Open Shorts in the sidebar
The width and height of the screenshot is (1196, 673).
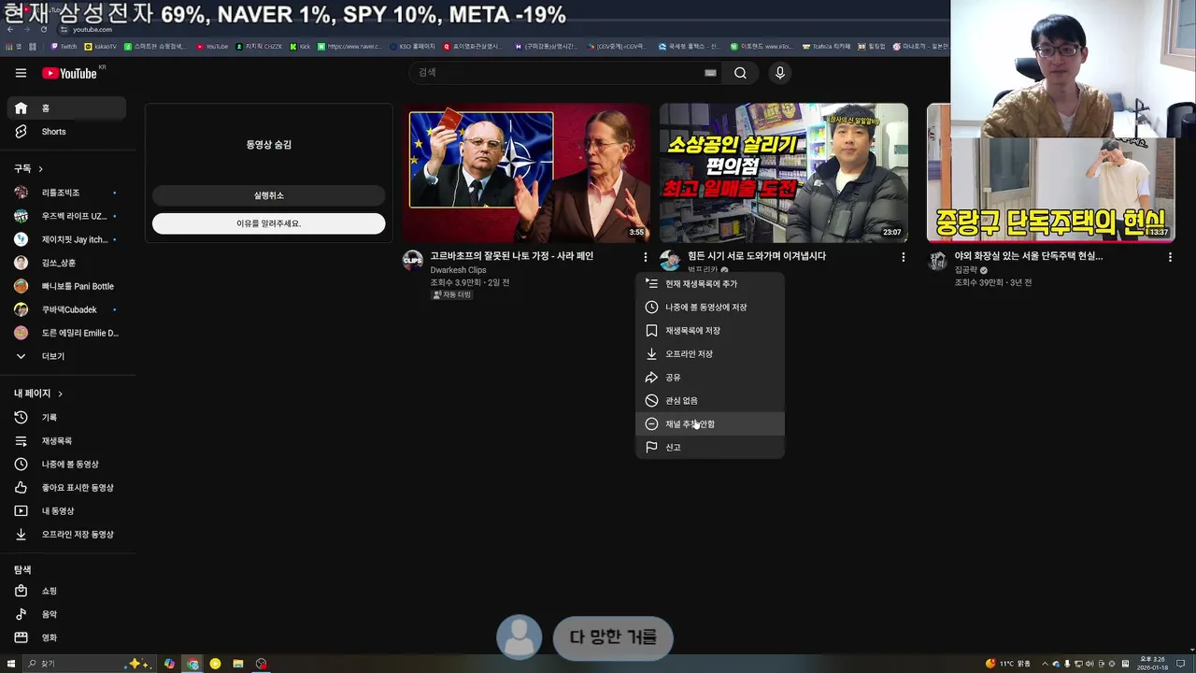67,132
